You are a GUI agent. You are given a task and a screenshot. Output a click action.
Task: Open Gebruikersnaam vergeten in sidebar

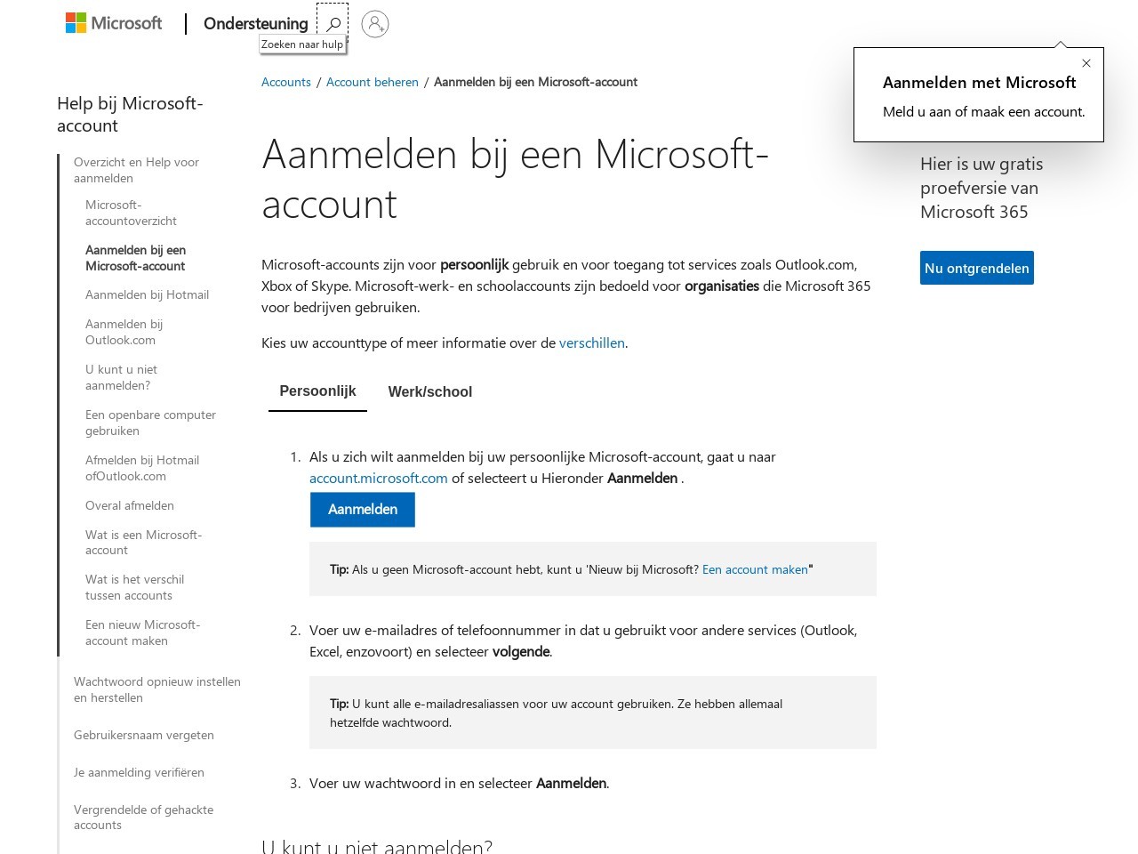coord(144,735)
